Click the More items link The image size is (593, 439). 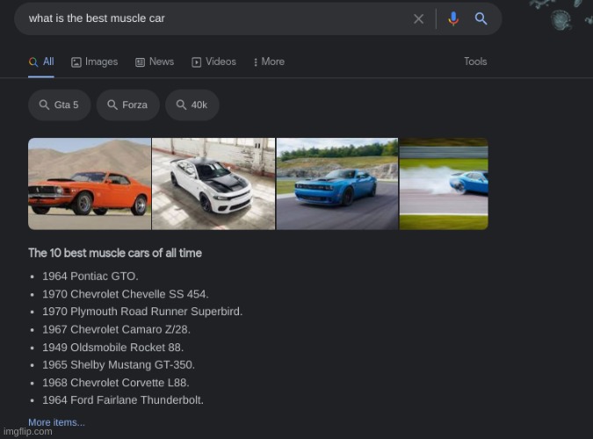(56, 422)
